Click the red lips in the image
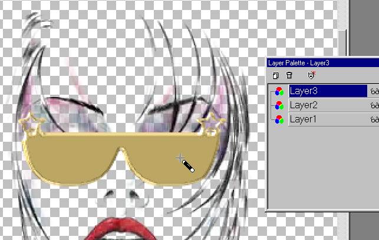This screenshot has height=240, width=379. (x=120, y=229)
